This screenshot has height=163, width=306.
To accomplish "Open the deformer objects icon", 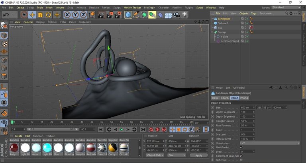I will point(161,15).
